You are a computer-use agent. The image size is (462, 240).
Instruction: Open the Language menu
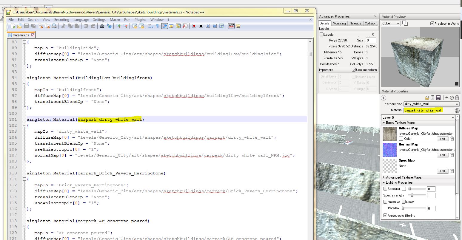coord(81,20)
